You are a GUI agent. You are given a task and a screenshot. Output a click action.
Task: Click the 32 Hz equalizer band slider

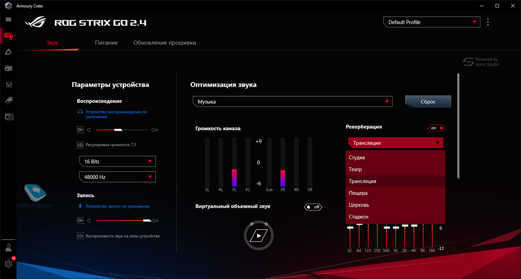350,235
